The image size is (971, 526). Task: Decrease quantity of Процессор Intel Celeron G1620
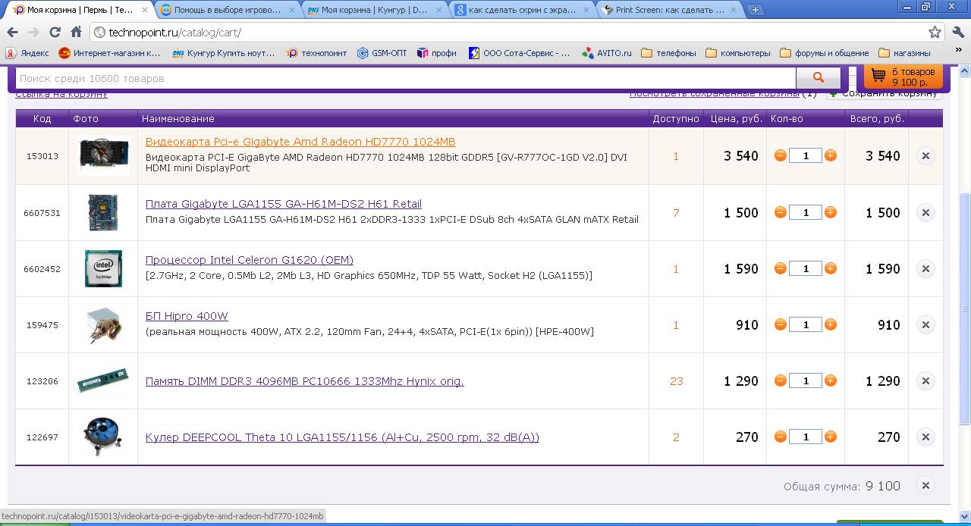pyautogui.click(x=780, y=268)
